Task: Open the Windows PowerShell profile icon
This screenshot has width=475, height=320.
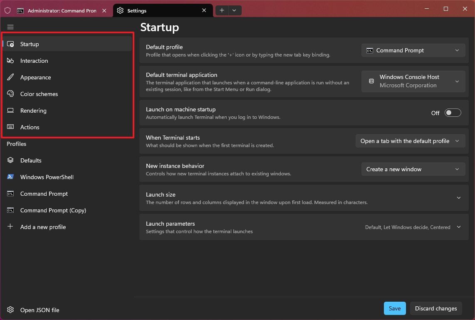Action: (x=11, y=177)
